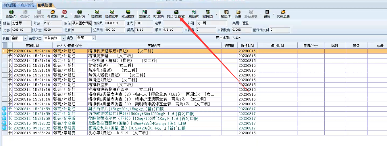Viewport: 387px width, 146px height.
Task: Click the 提交(B) submit icon
Action: point(97,12)
